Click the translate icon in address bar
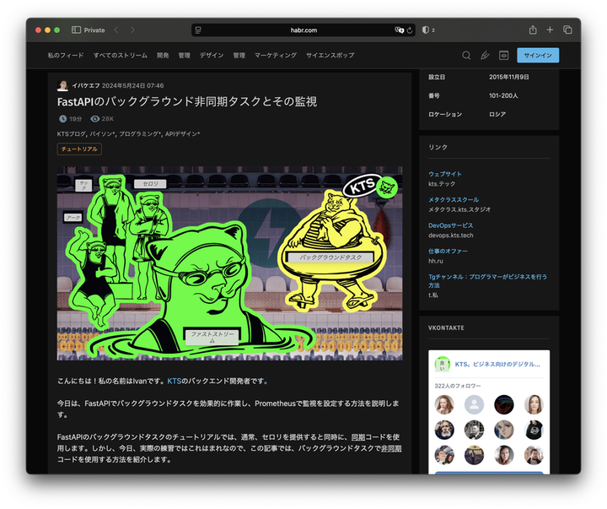607x509 pixels. (x=399, y=30)
